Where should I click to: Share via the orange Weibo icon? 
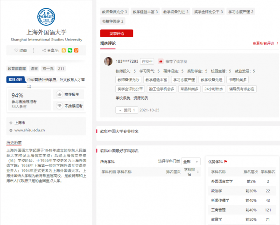tap(76, 50)
